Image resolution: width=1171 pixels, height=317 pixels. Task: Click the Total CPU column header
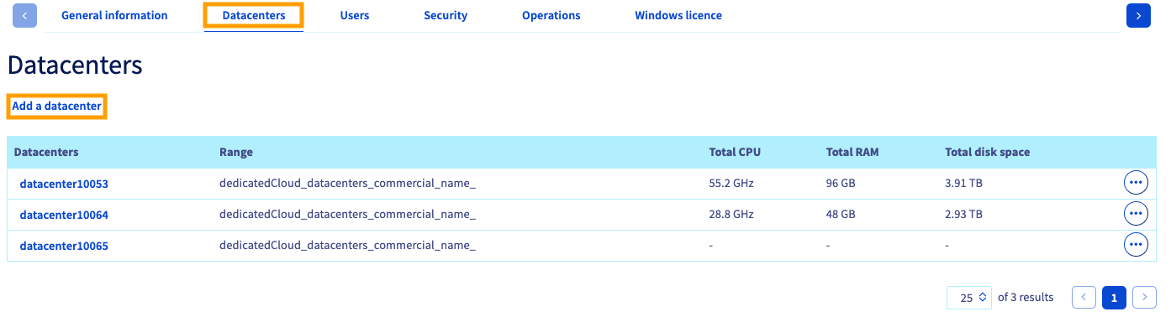(735, 152)
